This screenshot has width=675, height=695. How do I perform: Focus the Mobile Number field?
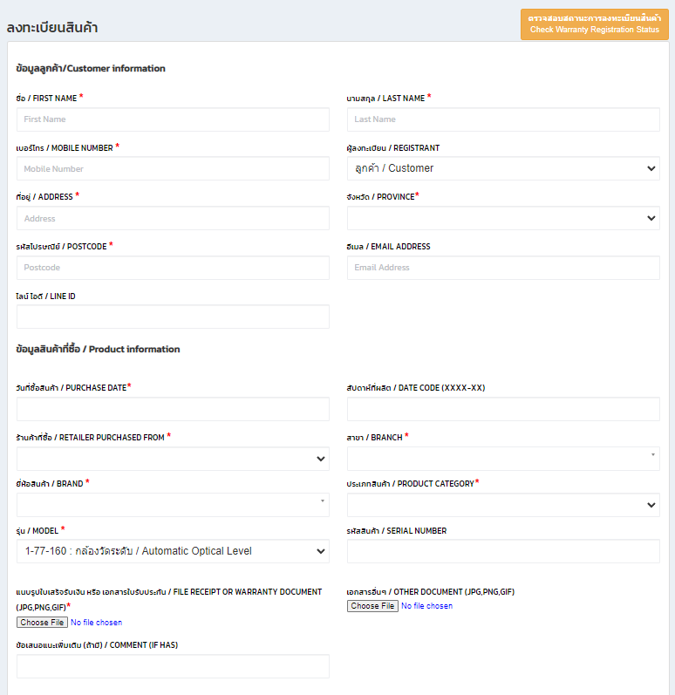(x=173, y=169)
